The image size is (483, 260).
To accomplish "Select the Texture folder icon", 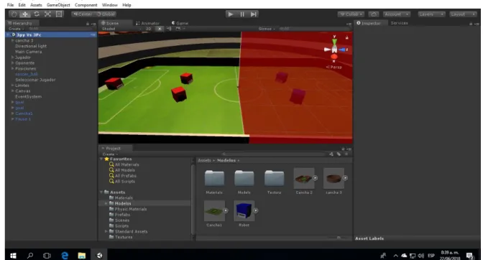I will pos(274,179).
